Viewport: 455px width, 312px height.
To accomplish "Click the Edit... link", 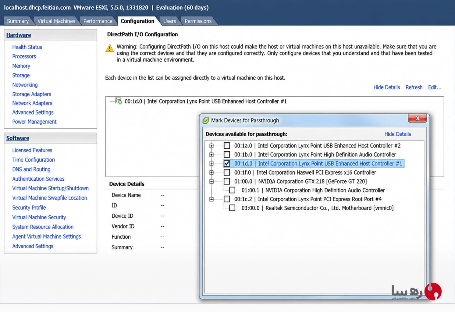I will pos(435,87).
